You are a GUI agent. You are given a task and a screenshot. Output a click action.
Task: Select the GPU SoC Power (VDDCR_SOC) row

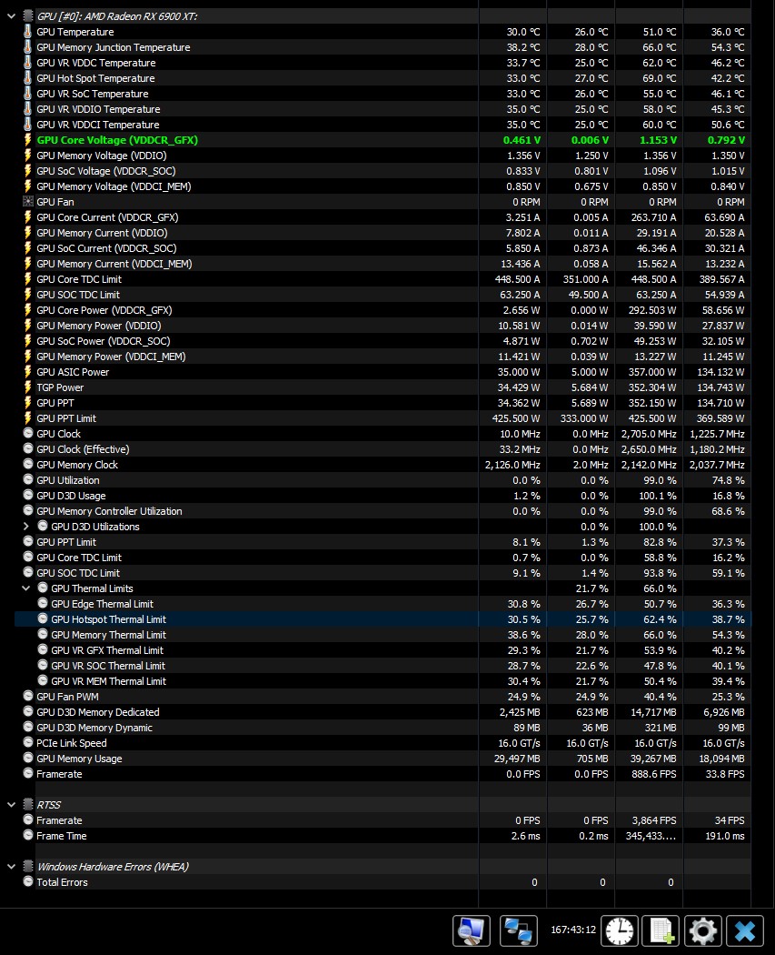point(383,341)
